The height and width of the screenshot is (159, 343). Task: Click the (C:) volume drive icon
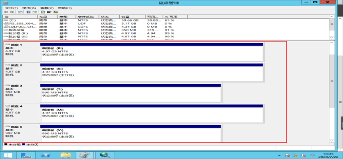[6, 20]
